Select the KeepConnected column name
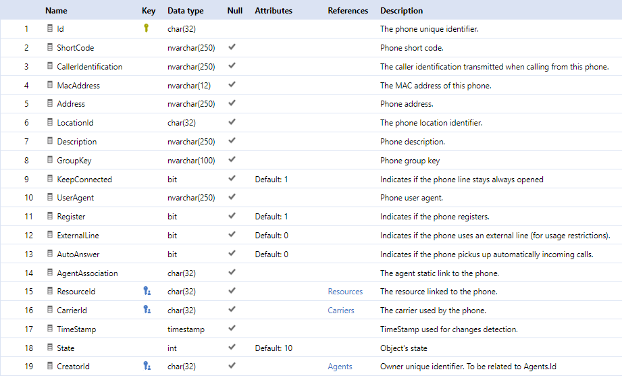Viewport: 622px width, 376px height. 84,180
